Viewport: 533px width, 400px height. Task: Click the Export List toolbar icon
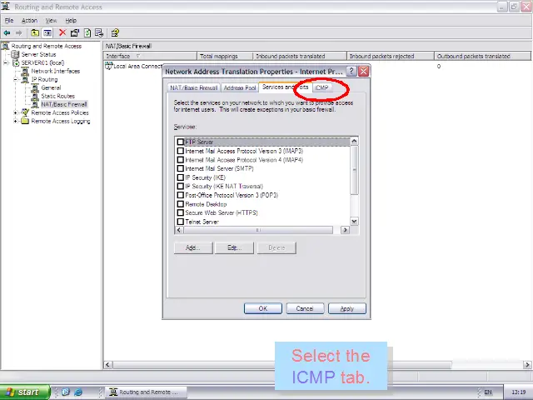[x=99, y=33]
